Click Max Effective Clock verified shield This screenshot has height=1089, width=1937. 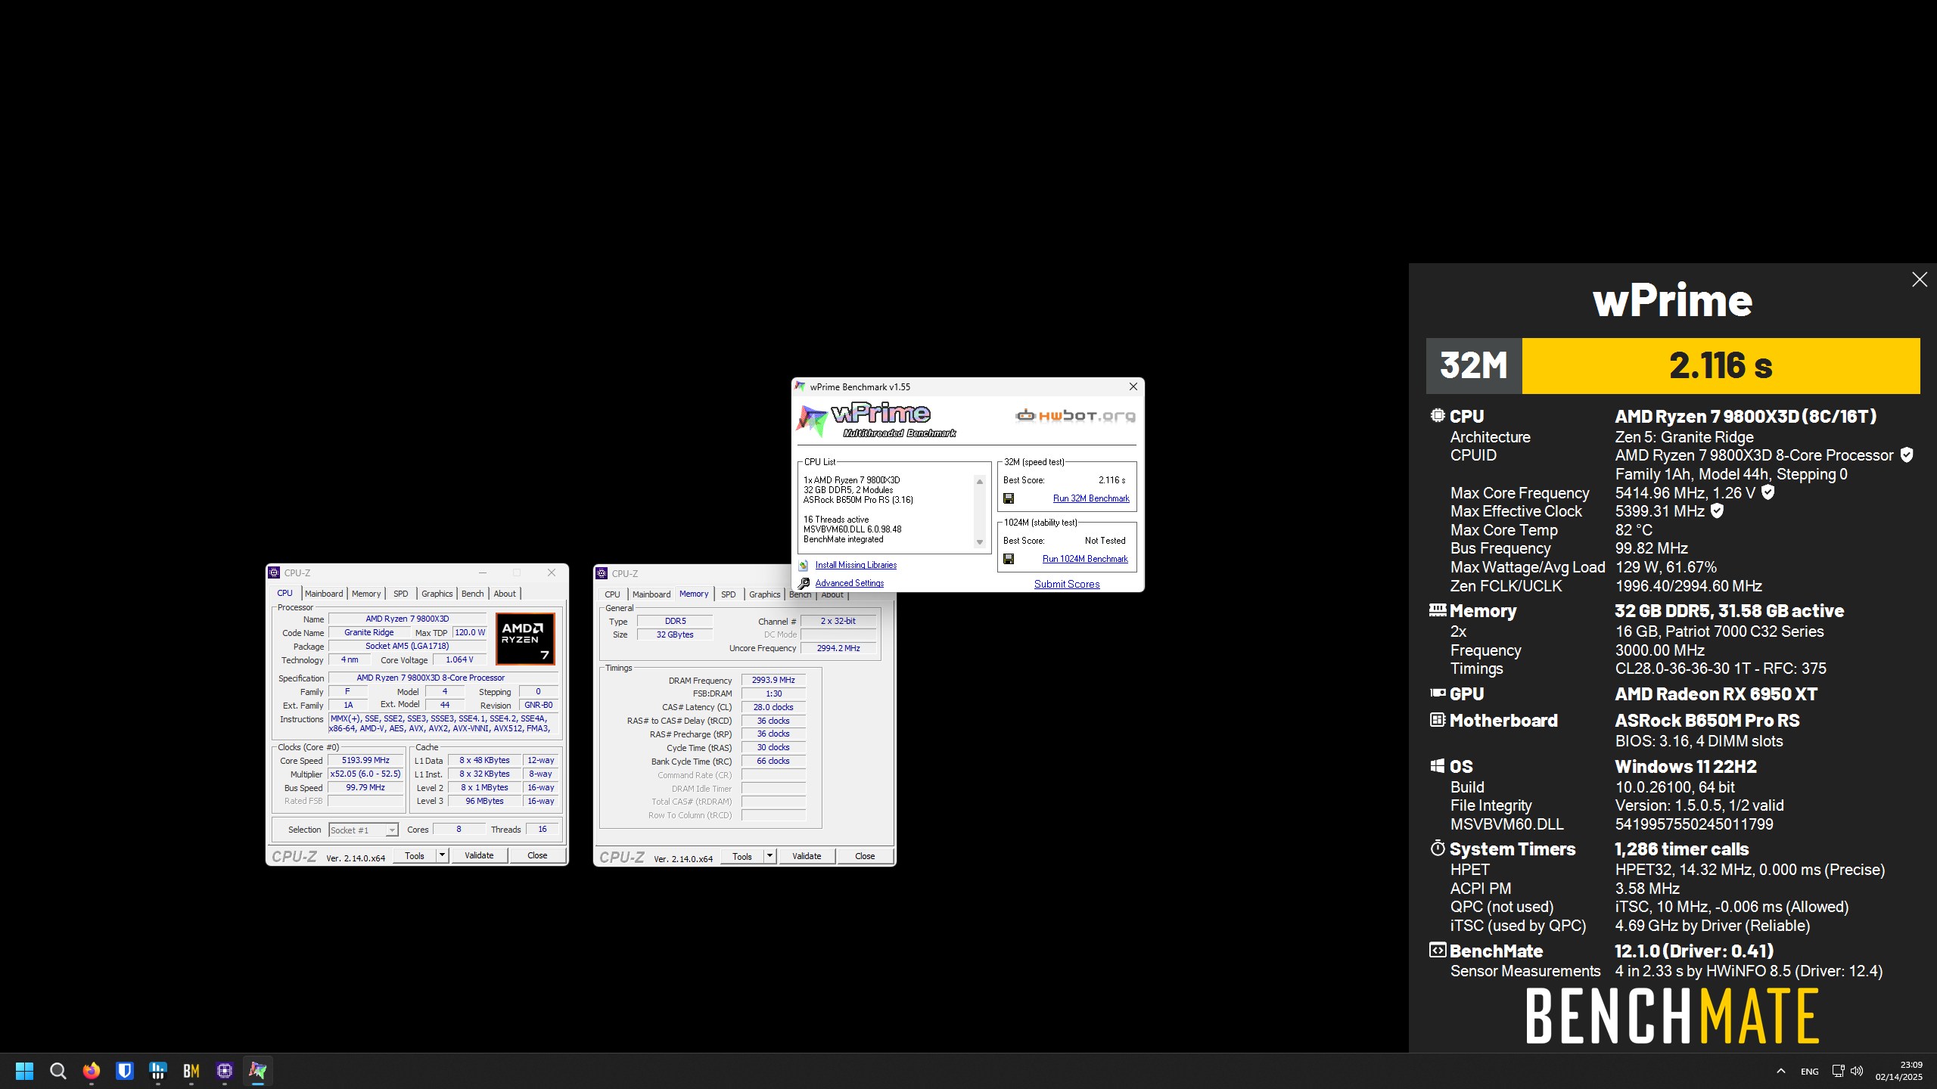click(1718, 511)
